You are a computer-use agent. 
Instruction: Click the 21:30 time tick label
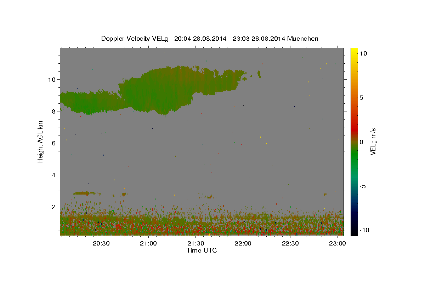pos(196,244)
